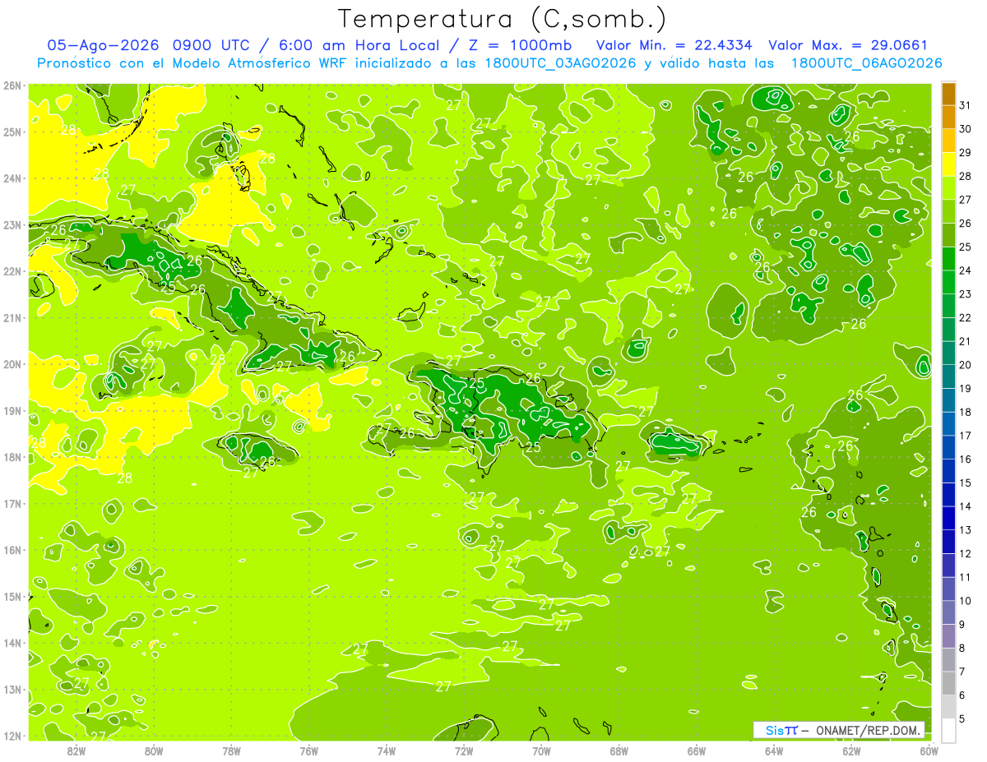This screenshot has height=762, width=987.
Task: Click the "26N" latitude axis label
Action: [x=12, y=85]
